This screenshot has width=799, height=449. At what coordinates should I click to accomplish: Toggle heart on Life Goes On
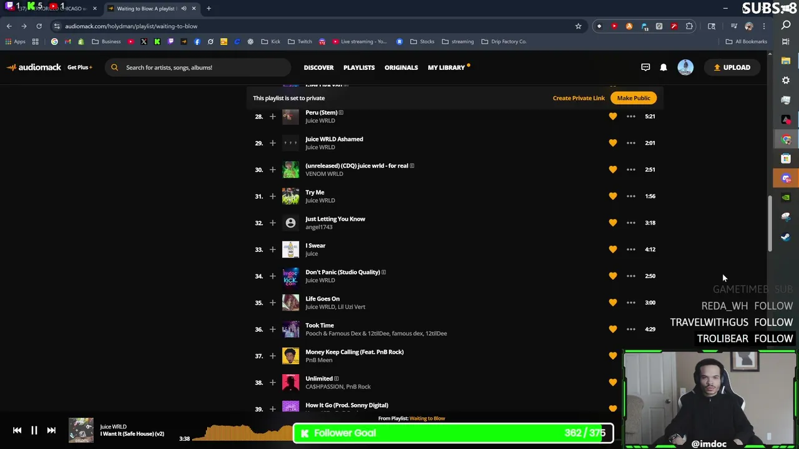tap(613, 302)
